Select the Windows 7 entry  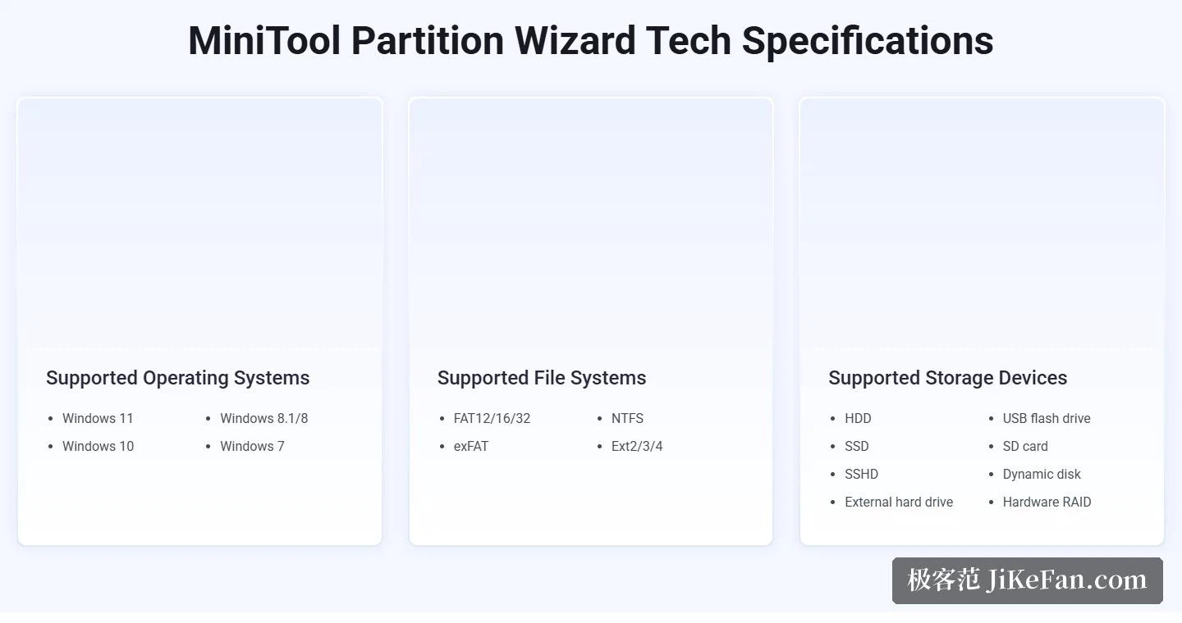coord(252,446)
